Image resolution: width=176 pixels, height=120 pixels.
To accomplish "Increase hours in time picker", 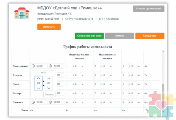I will [x=38, y=78].
